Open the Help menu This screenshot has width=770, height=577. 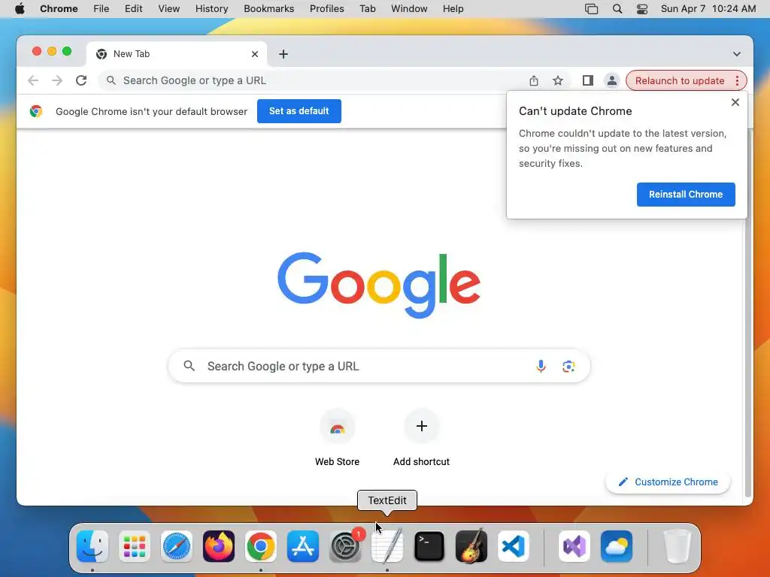point(453,8)
